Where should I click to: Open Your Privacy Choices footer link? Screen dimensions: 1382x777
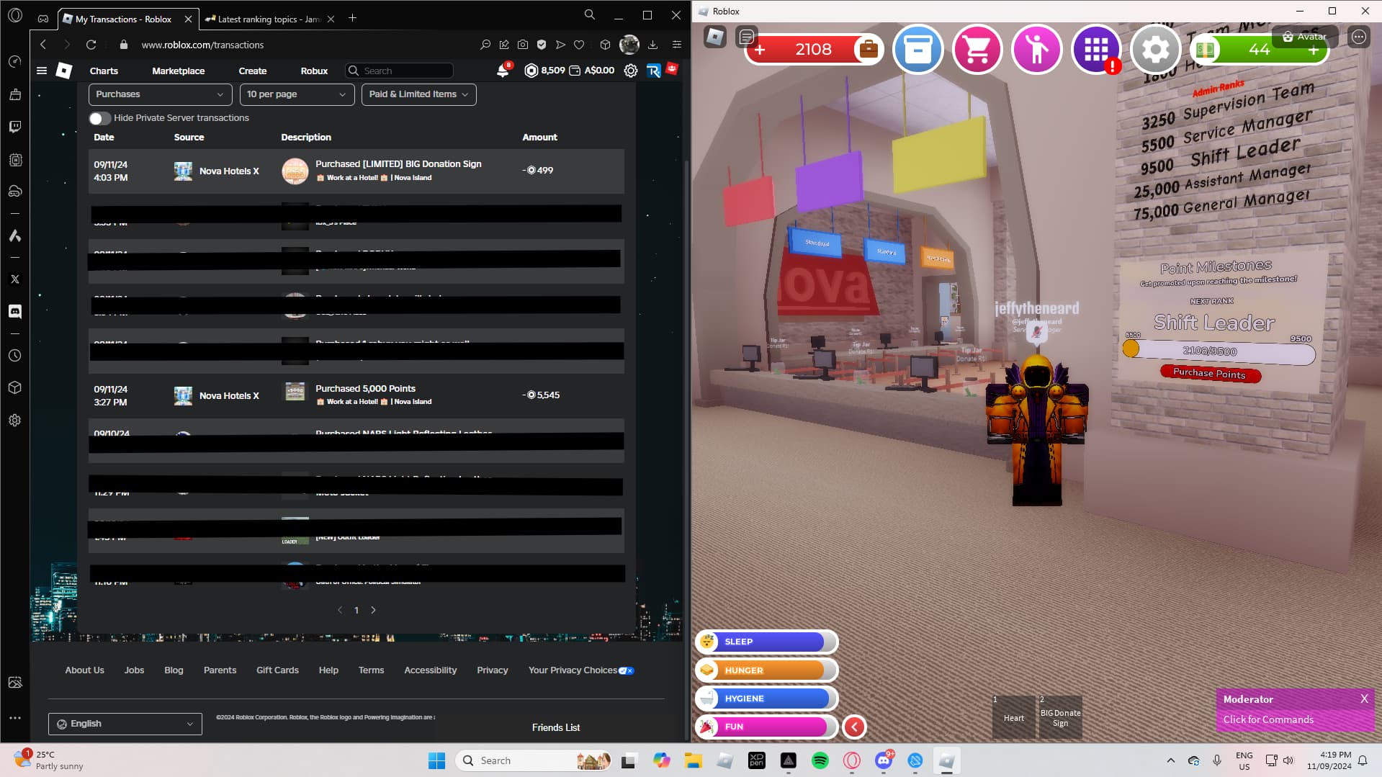pyautogui.click(x=581, y=670)
